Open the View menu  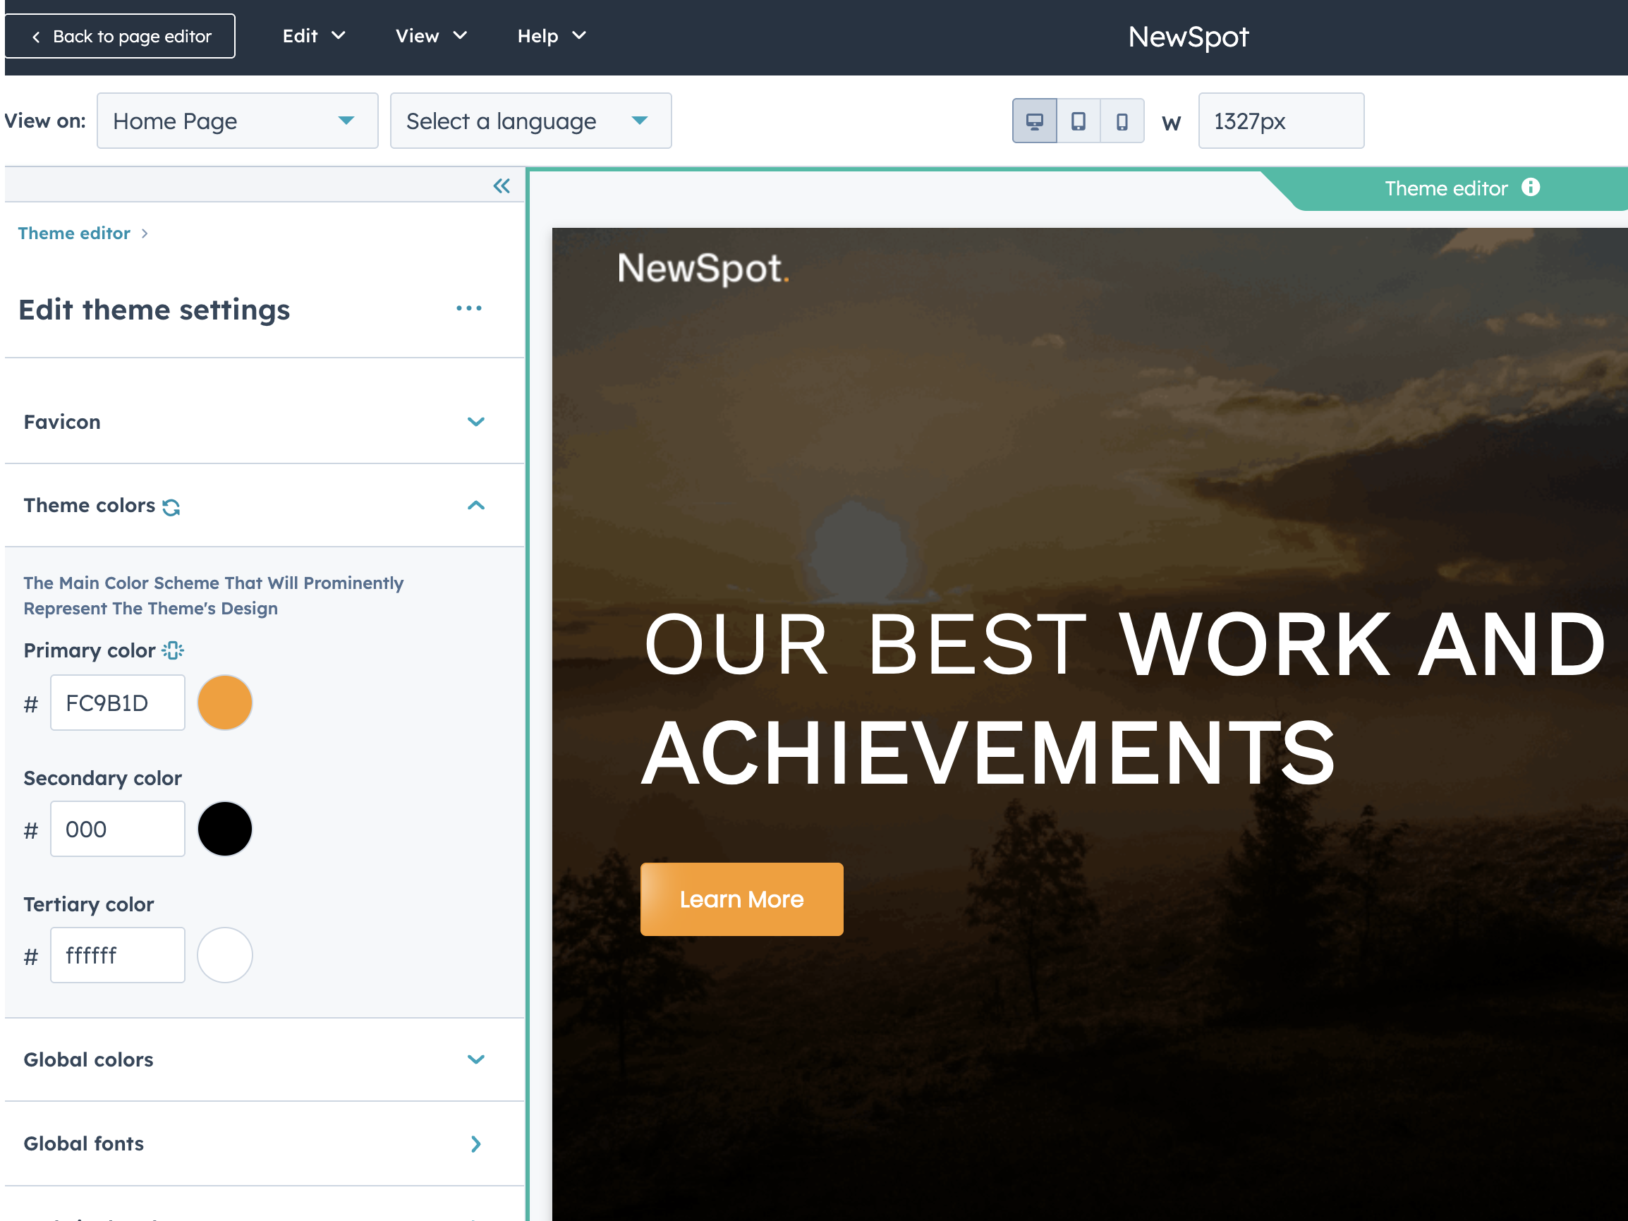click(430, 36)
